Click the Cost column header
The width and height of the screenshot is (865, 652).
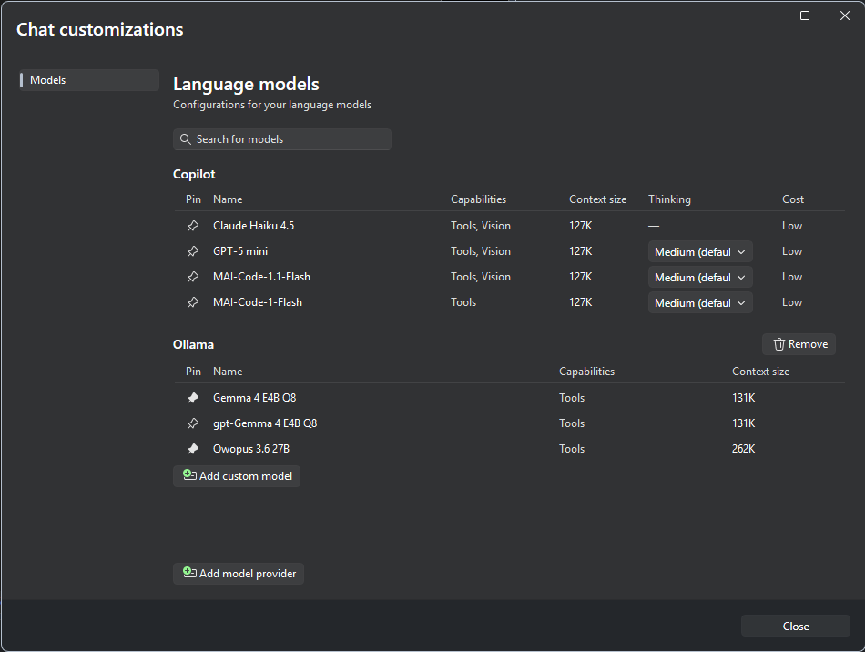click(793, 199)
